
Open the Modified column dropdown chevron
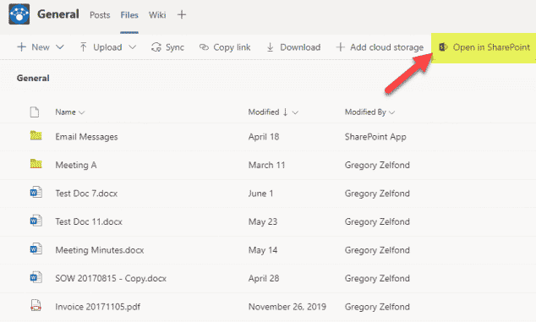[x=295, y=112]
